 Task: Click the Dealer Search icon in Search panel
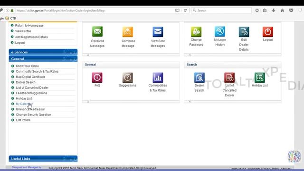[199, 77]
